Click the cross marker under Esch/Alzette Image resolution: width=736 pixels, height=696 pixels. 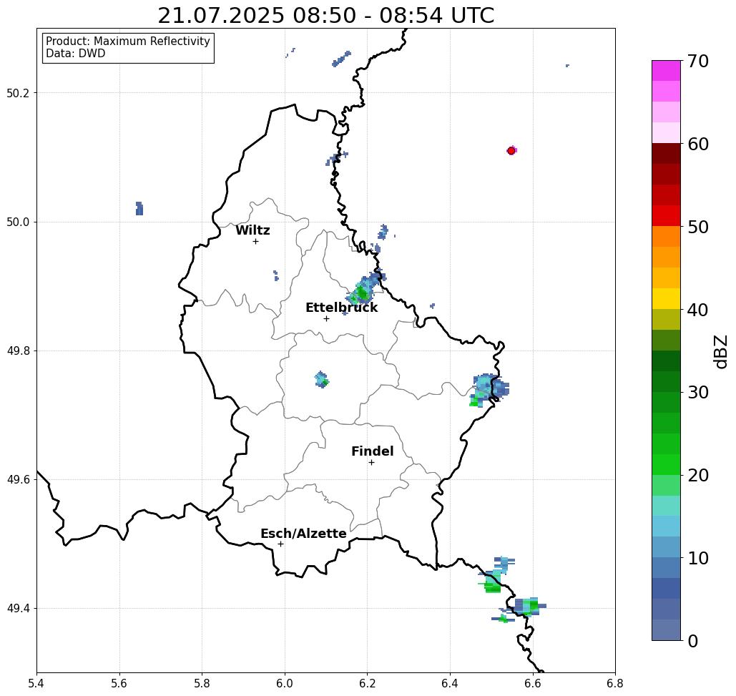click(x=280, y=544)
